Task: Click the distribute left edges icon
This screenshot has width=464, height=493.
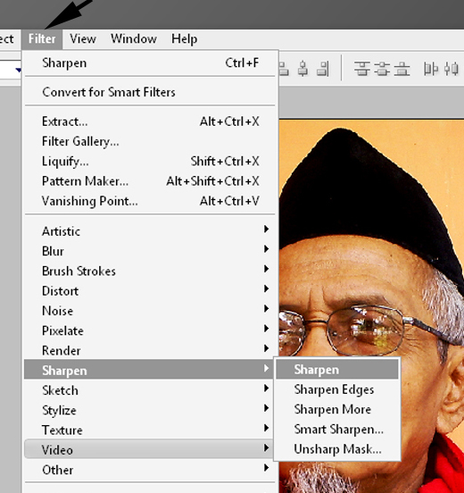Action: coord(431,69)
